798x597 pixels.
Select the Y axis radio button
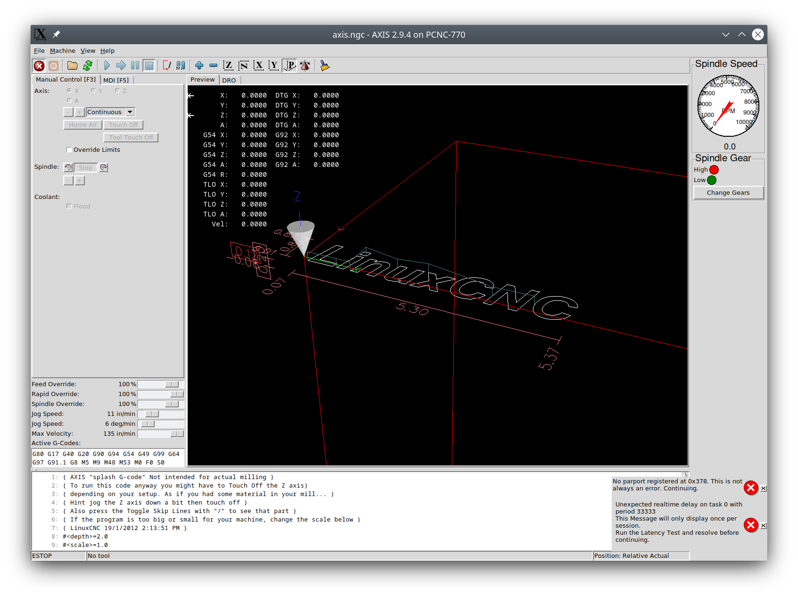click(93, 91)
